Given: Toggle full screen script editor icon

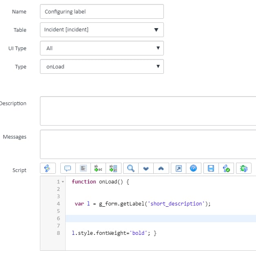Looking at the screenshot, I should point(179,168).
